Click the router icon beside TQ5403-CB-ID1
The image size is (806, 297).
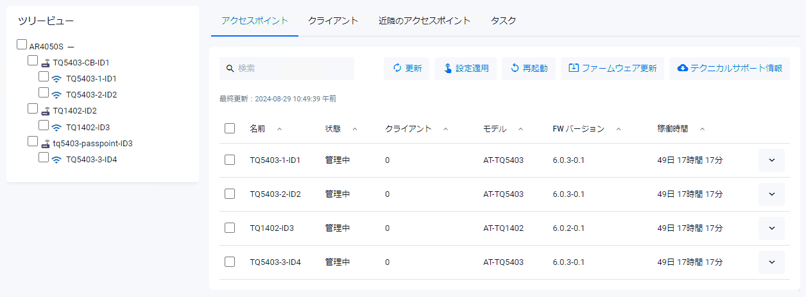(x=46, y=63)
